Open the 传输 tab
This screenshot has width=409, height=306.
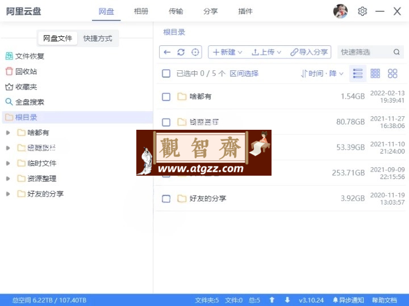[176, 11]
